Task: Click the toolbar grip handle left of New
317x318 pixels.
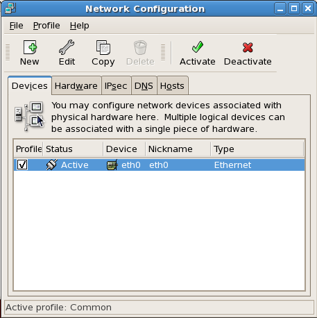Action: (8, 52)
